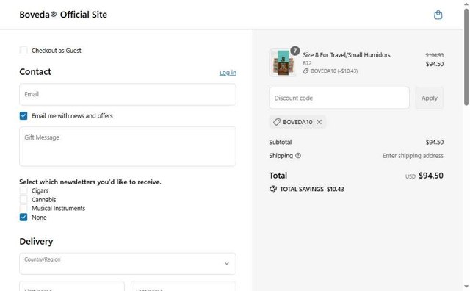Click the page vertical scrollbar
The image size is (470, 291).
466,57
